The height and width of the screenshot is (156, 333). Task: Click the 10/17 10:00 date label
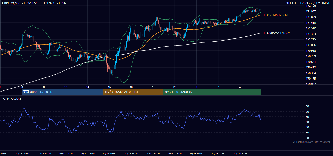point(44,154)
